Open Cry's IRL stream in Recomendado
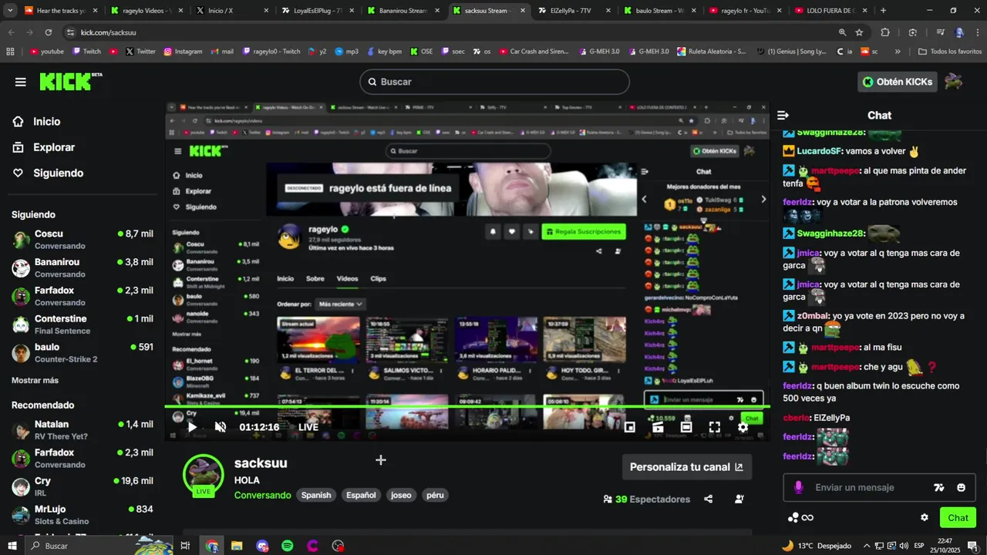Screen dimensions: 987x555 [83, 486]
